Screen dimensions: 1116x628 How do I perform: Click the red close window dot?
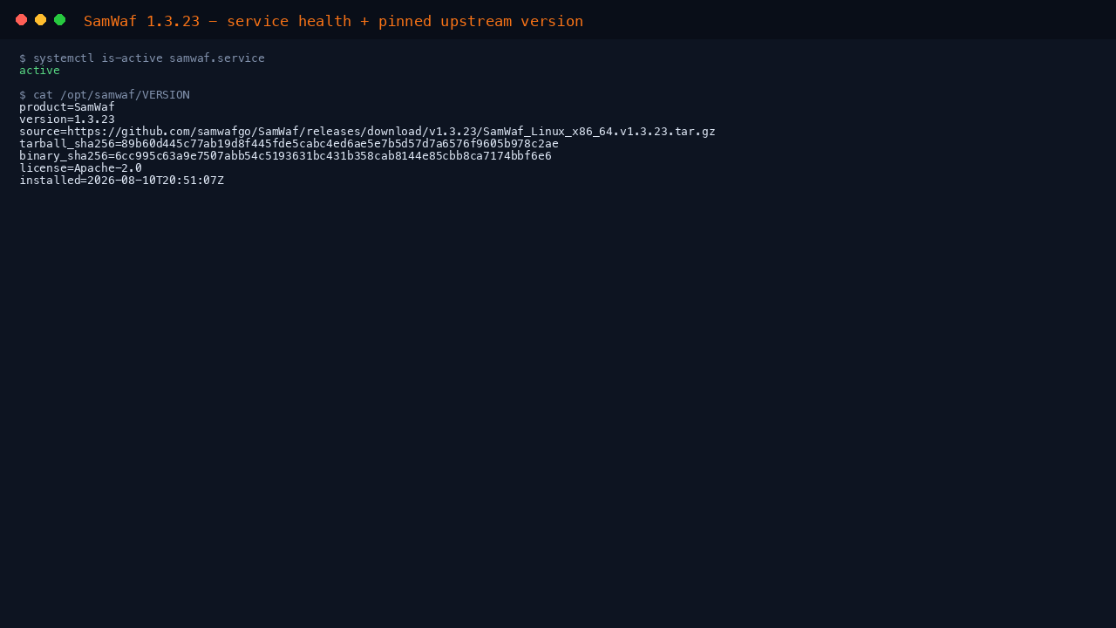(x=21, y=20)
